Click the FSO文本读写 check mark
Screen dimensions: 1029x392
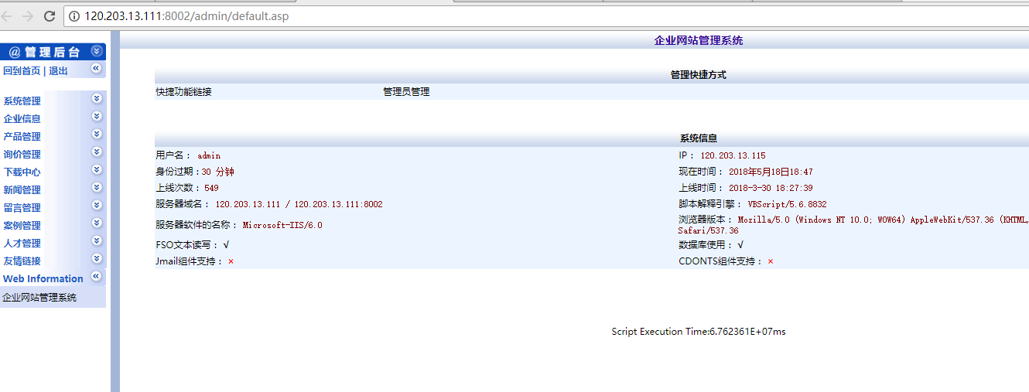point(226,245)
